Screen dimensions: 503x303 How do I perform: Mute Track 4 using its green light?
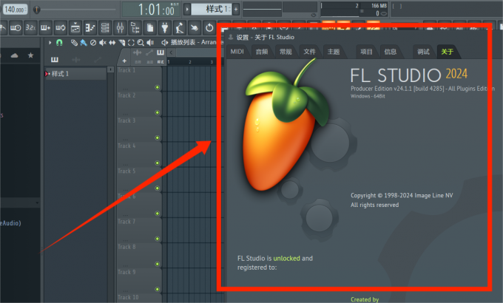tap(157, 163)
